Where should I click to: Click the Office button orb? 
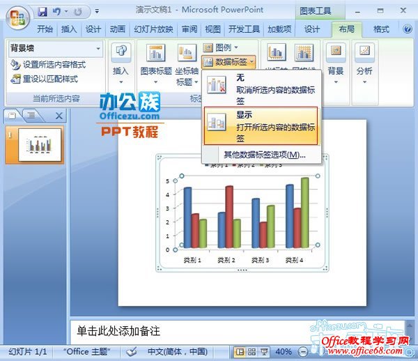tap(18, 18)
